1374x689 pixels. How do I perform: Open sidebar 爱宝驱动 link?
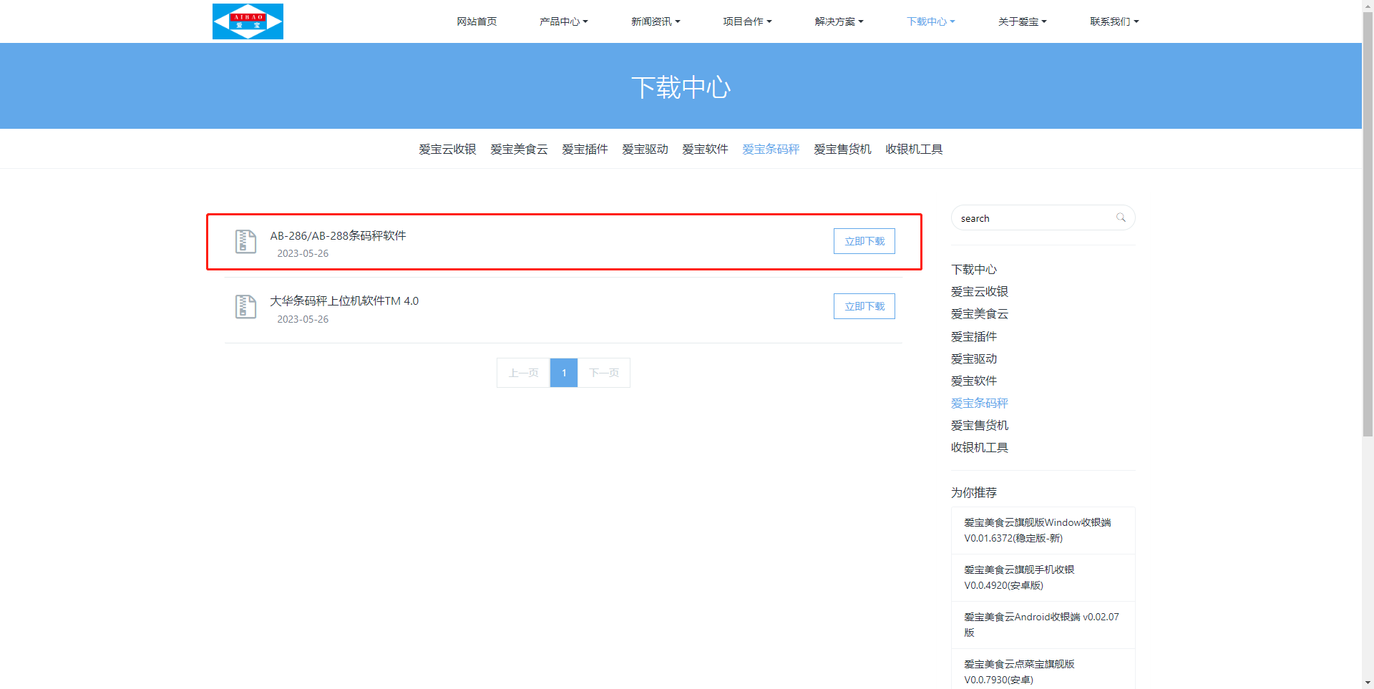click(x=973, y=358)
